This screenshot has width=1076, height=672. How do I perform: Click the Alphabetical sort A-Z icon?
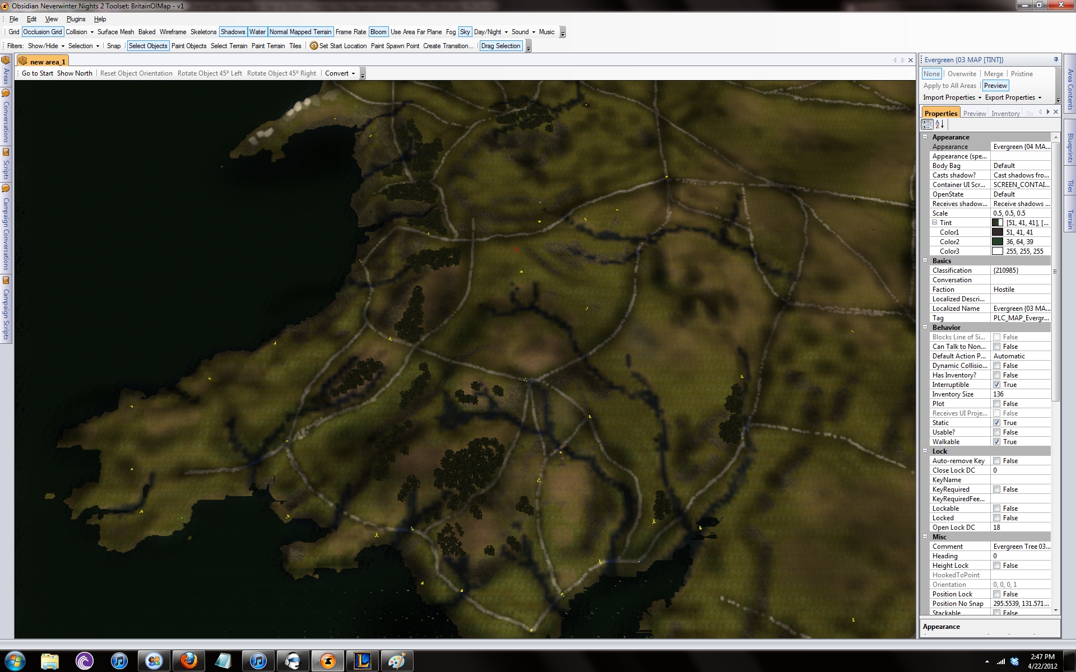940,124
